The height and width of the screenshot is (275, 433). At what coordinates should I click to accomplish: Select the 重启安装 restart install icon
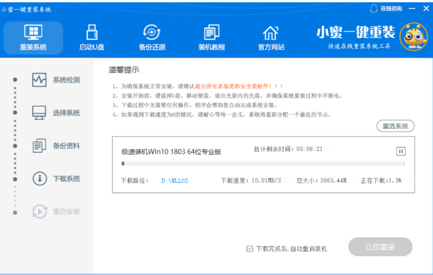point(40,212)
